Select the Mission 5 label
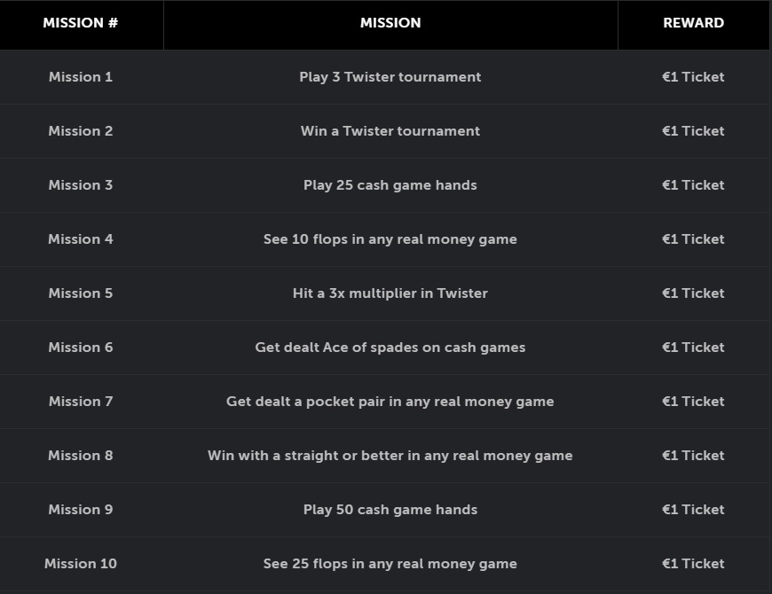This screenshot has height=594, width=772. point(81,293)
